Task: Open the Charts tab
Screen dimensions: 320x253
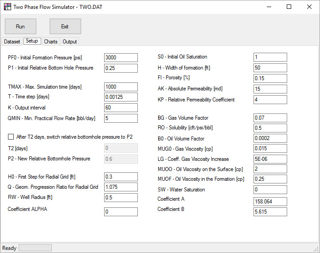Action: tap(51, 42)
